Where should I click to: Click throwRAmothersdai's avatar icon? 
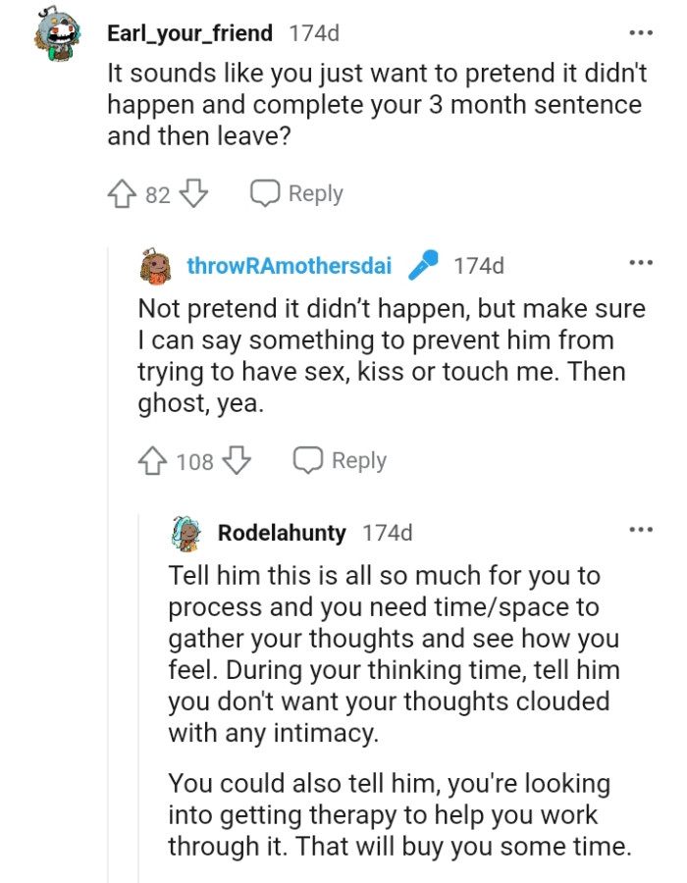click(x=157, y=265)
